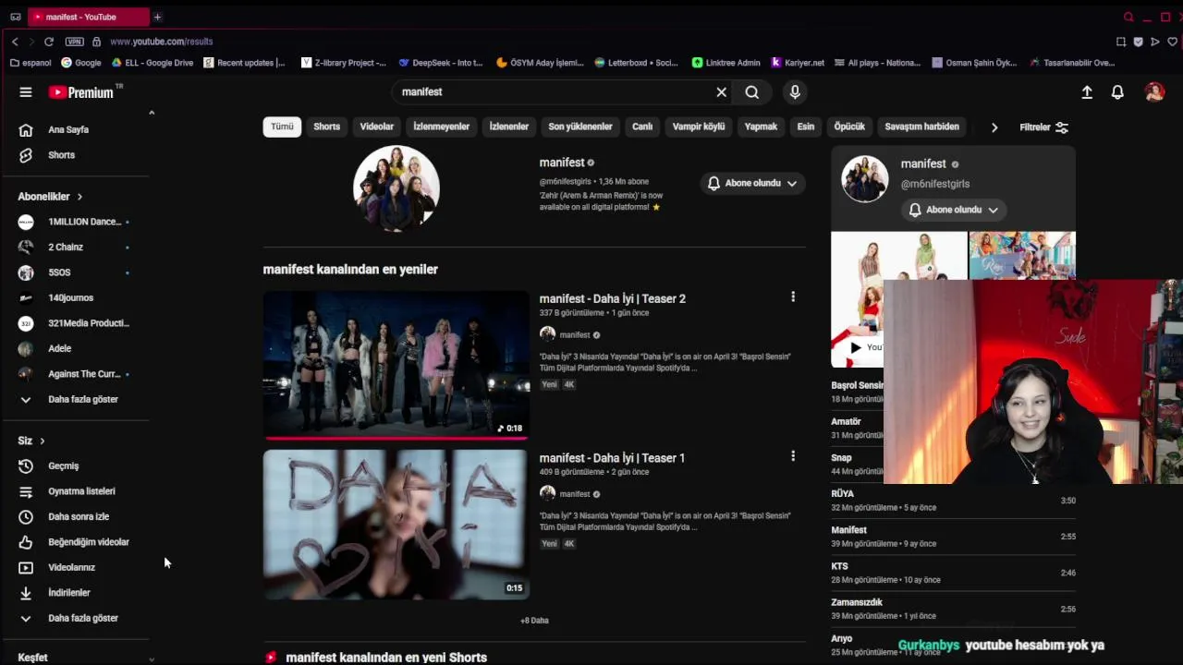Screen dimensions: 1183x665
Task: Open Abone olundu dropdown in side panel
Action: pos(954,210)
